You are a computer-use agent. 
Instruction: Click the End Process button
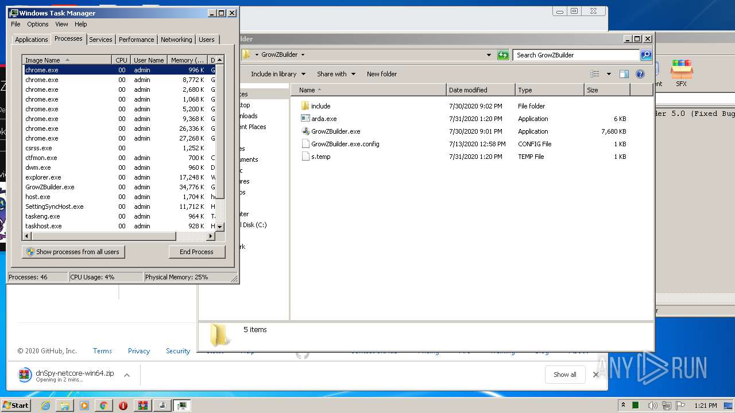pos(196,252)
